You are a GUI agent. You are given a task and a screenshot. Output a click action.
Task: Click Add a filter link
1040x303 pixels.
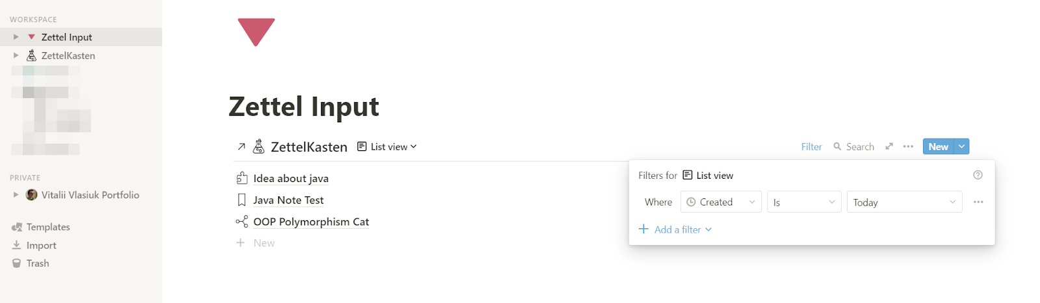[x=677, y=230]
